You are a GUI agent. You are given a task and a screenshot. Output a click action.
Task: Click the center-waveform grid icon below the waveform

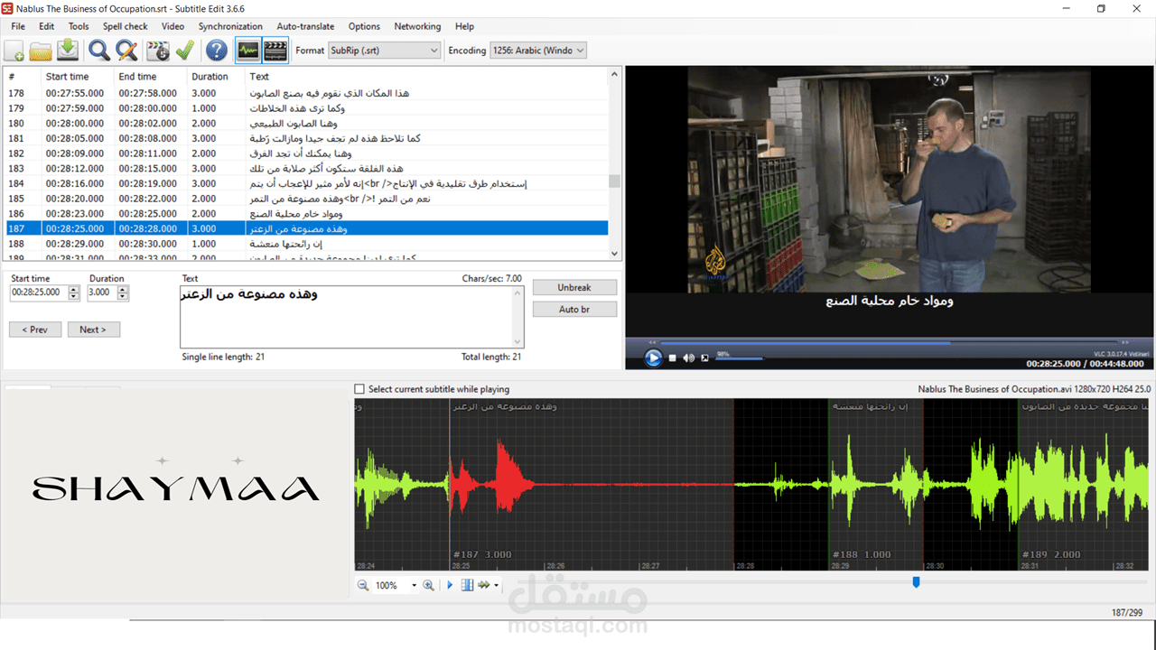click(467, 585)
